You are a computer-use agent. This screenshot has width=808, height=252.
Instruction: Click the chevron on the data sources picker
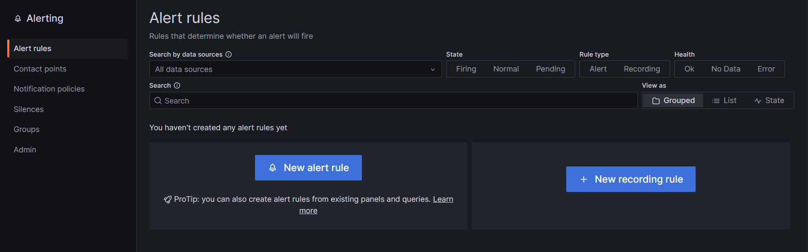tap(433, 69)
